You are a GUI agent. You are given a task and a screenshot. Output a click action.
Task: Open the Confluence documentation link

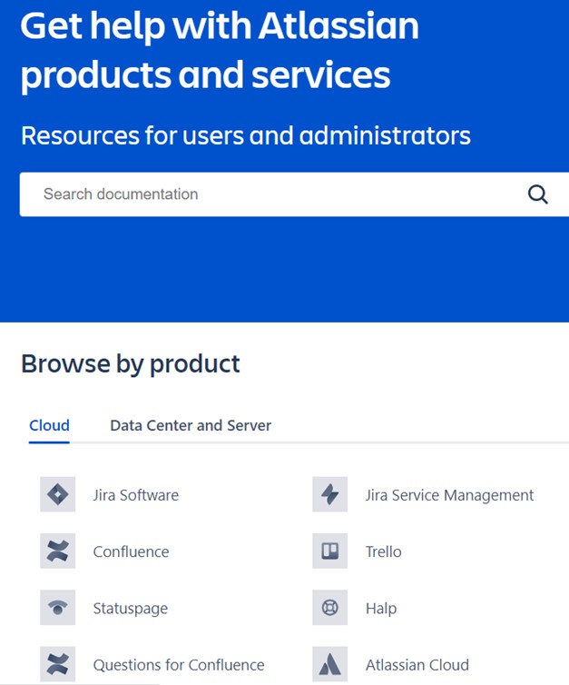coord(131,551)
